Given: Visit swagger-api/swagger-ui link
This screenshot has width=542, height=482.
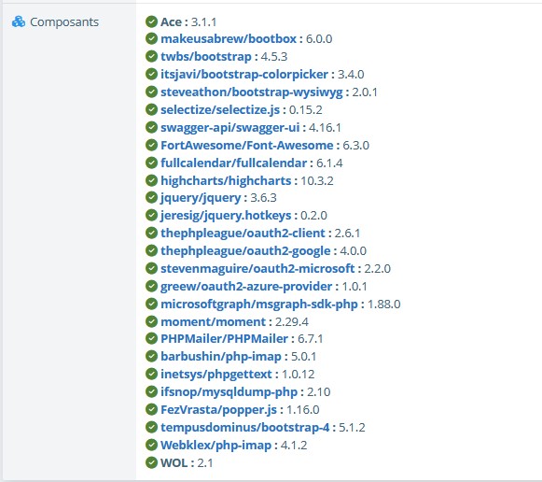Looking at the screenshot, I should (x=229, y=127).
